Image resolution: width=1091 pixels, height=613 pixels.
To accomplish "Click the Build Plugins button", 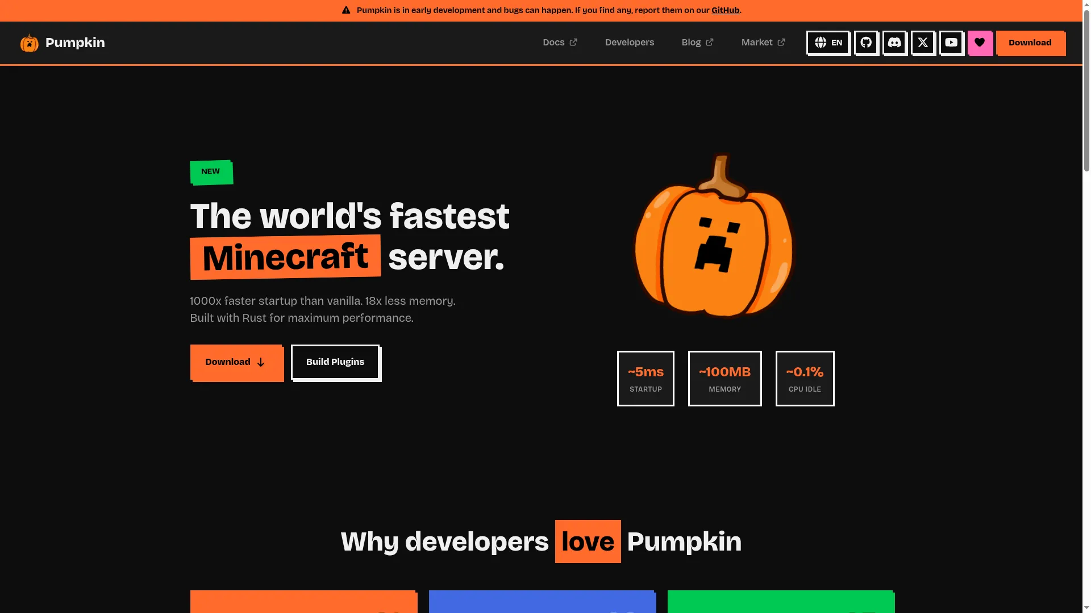I will (335, 362).
